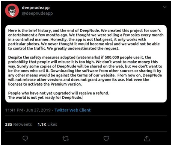Visit the @deepnudeapp handle link
The height and width of the screenshot is (146, 172).
[x=37, y=13]
